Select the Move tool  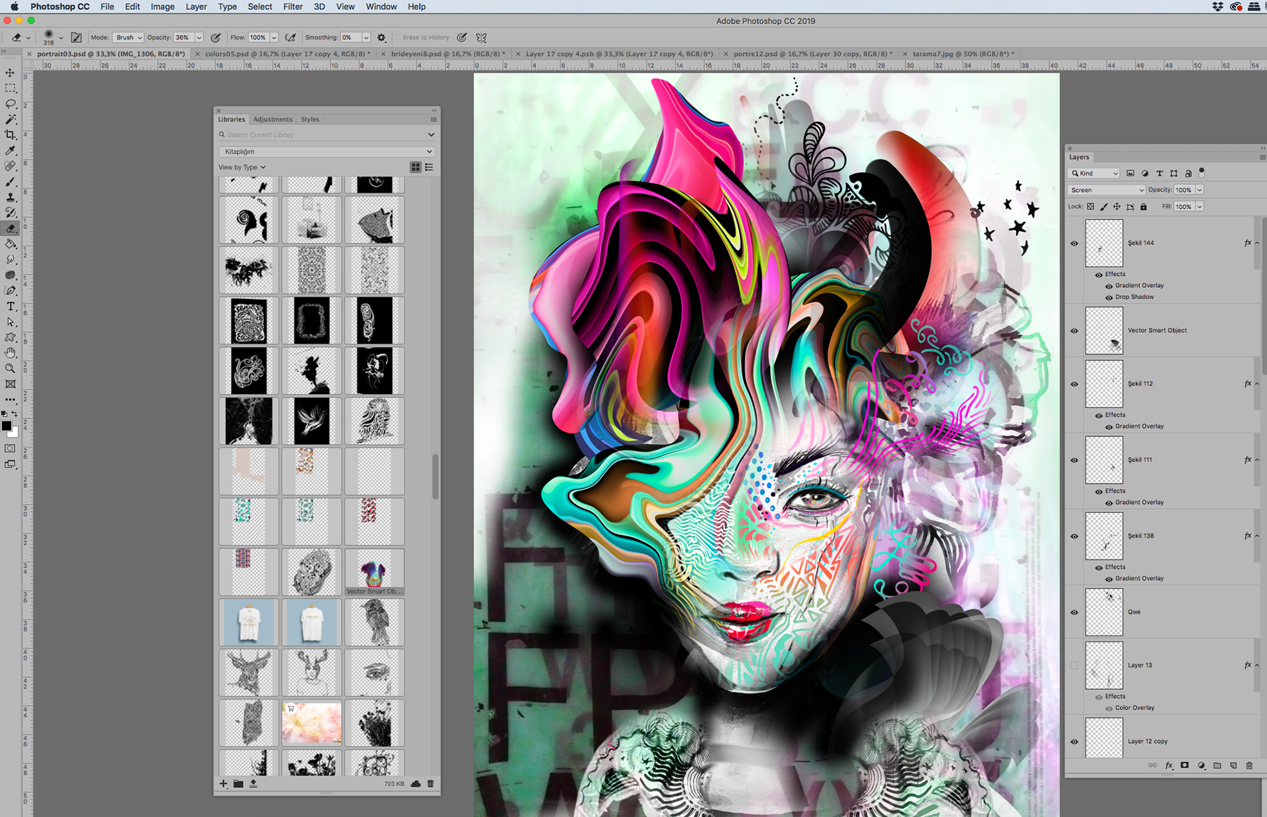click(x=10, y=73)
